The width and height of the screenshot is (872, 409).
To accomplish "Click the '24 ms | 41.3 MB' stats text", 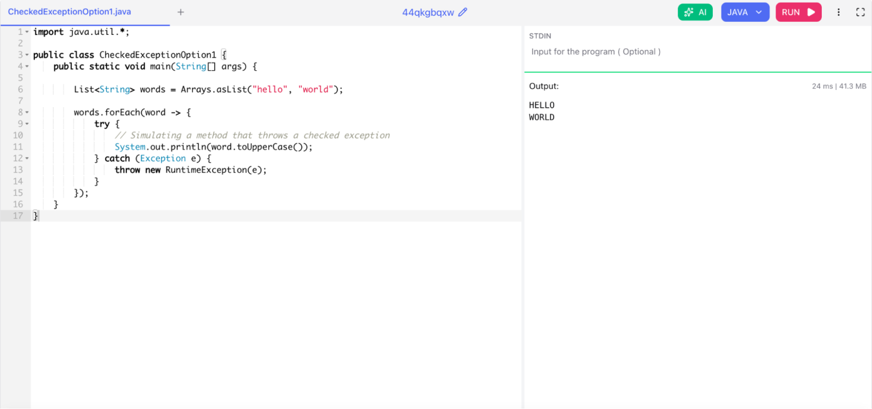I will [x=839, y=86].
